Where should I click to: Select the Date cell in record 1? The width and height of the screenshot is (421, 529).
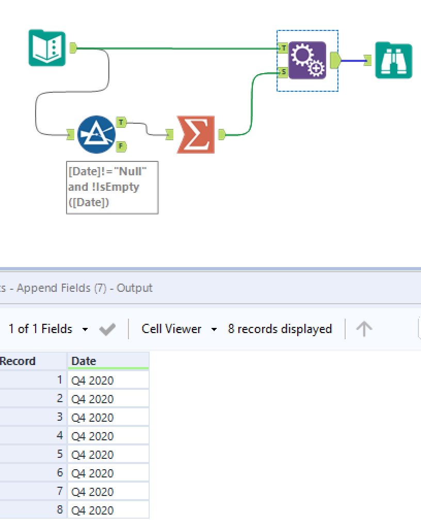107,381
